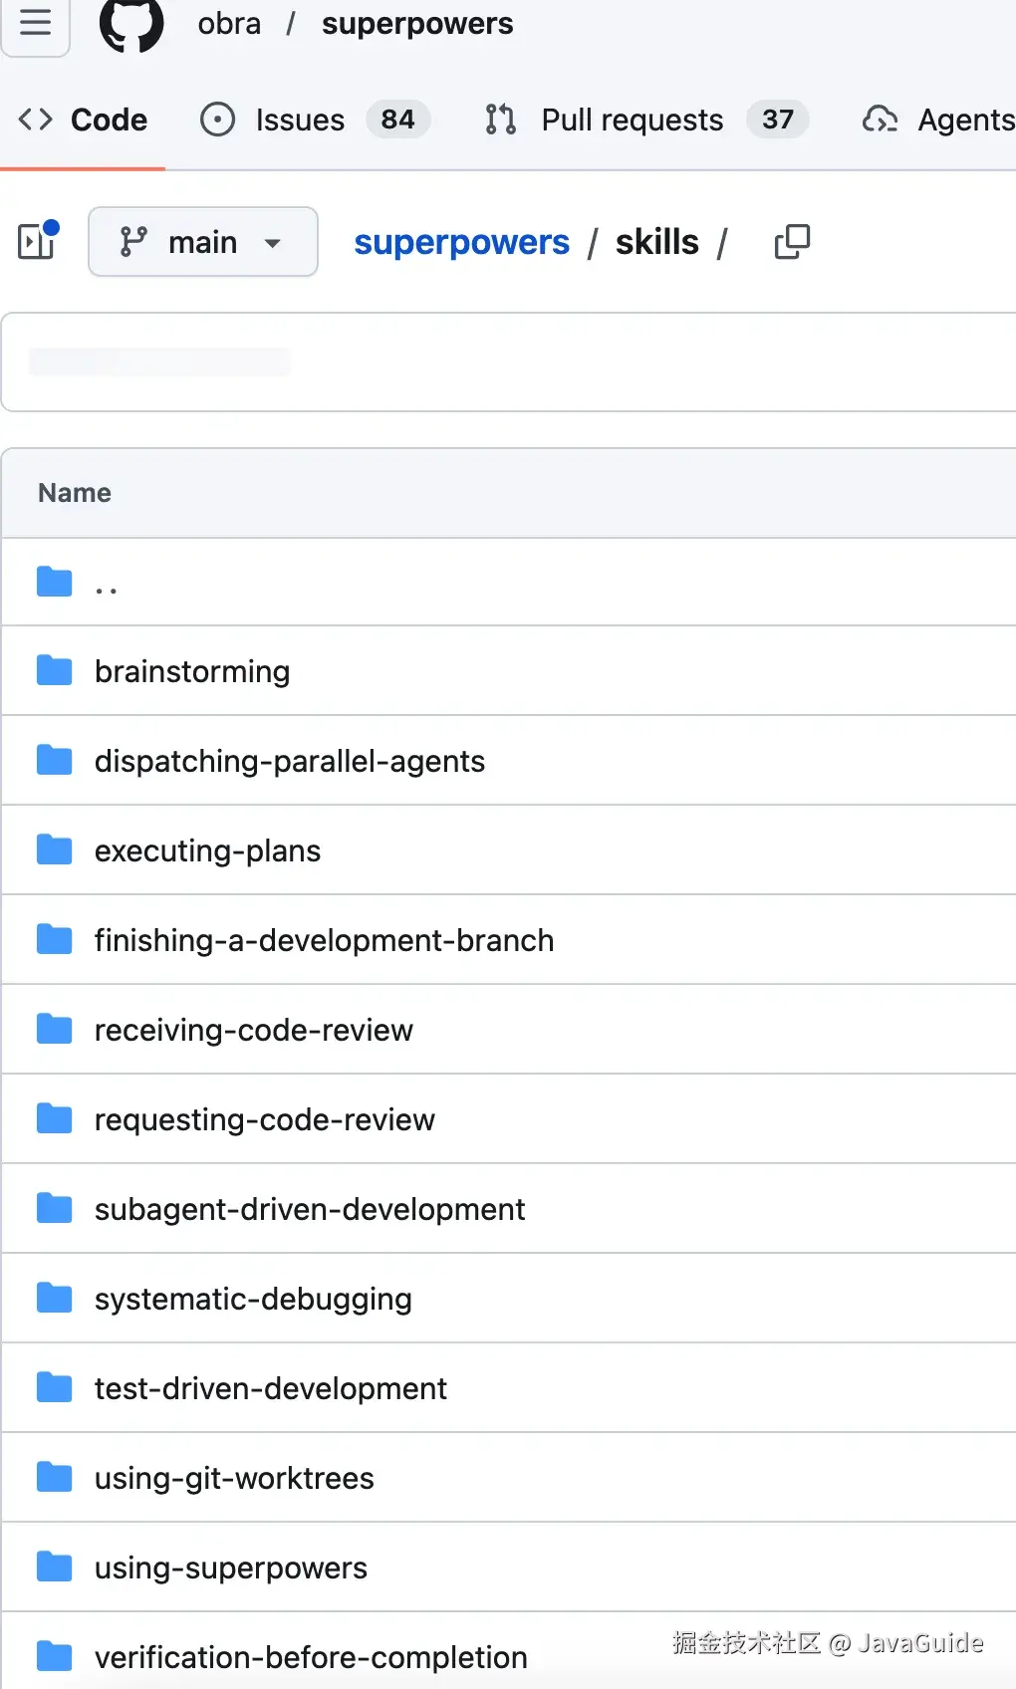Click the superpowers repository name in the header
Image resolution: width=1016 pixels, height=1689 pixels.
[x=417, y=24]
